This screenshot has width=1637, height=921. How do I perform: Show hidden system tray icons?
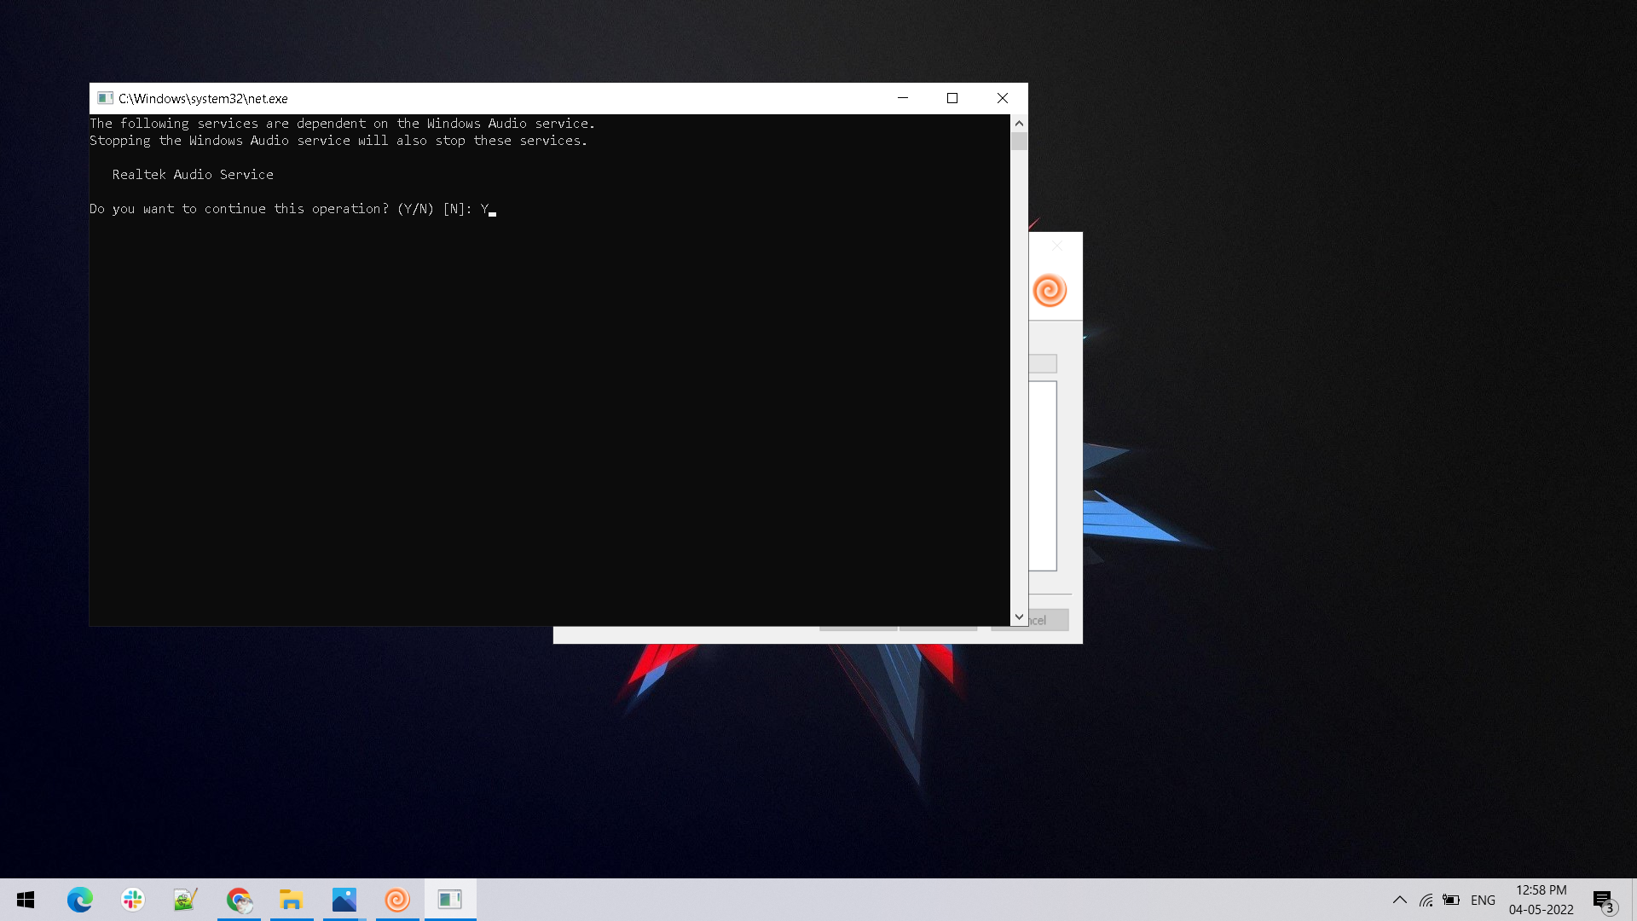[1400, 900]
